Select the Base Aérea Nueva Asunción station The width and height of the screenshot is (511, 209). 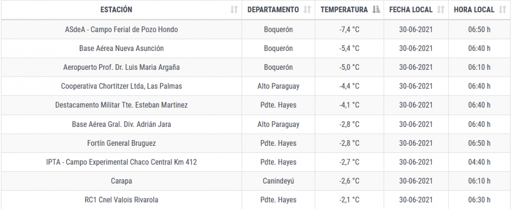tap(121, 48)
